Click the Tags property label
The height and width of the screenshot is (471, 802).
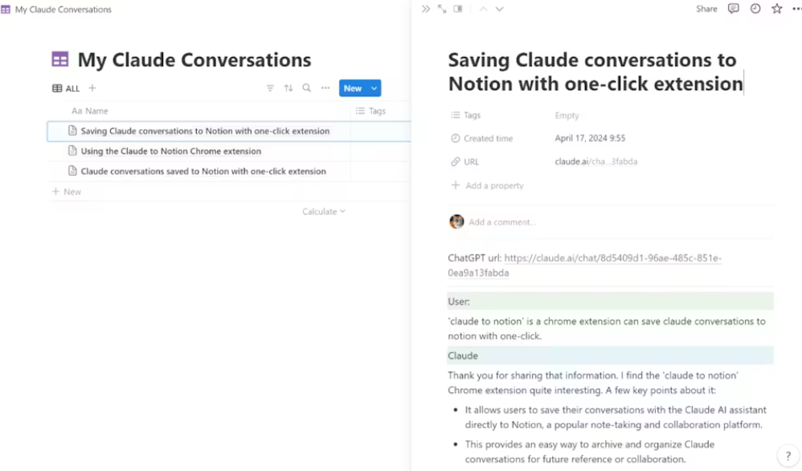pyautogui.click(x=466, y=116)
